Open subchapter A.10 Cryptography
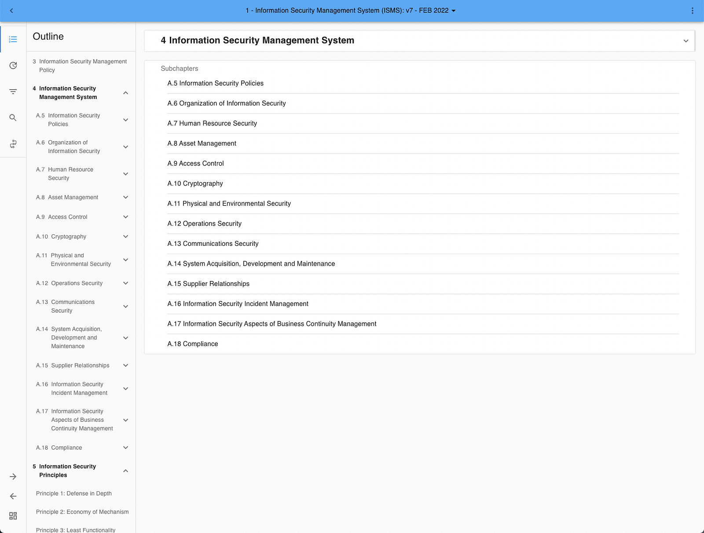The width and height of the screenshot is (704, 533). tap(195, 183)
